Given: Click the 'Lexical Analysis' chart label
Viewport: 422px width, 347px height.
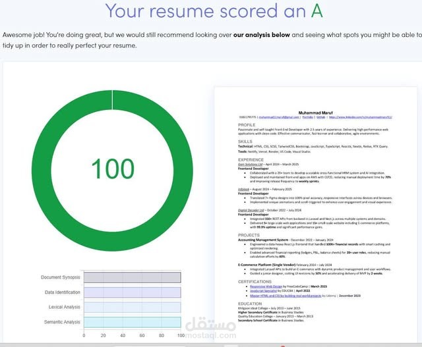Looking at the screenshot, I should pos(65,307).
